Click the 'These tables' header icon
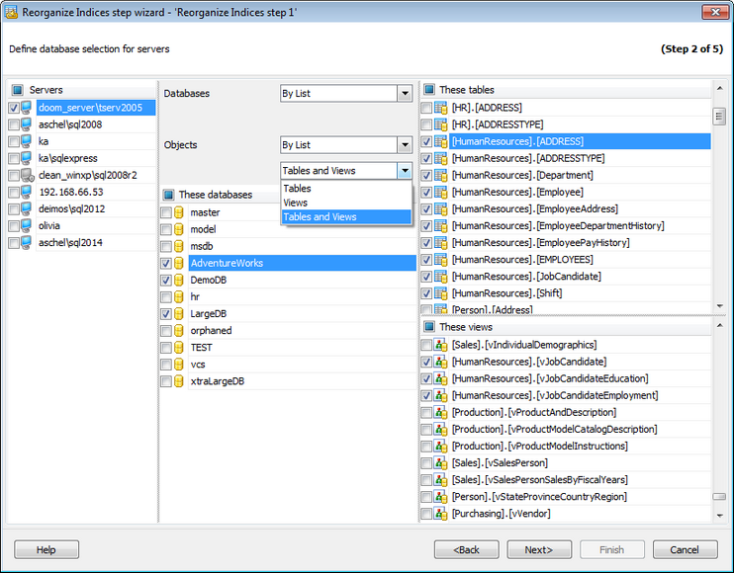 click(428, 90)
